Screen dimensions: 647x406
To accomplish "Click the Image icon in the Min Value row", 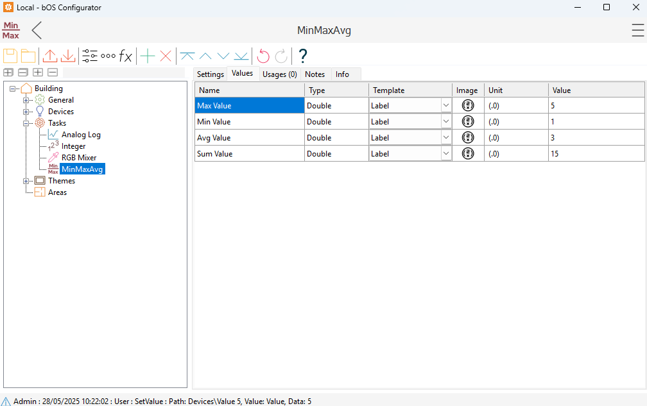I will click(x=468, y=122).
